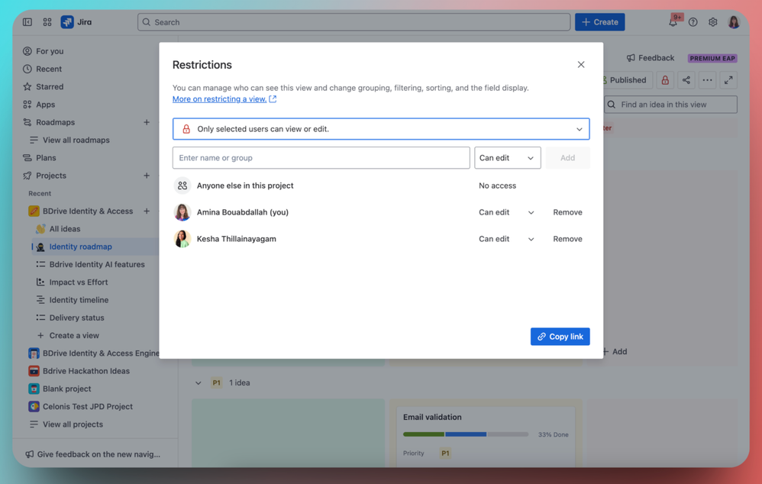
Task: Change Amina Bouabdallah's Can edit permission
Action: click(506, 212)
